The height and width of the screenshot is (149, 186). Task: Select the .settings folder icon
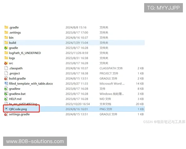6,33
